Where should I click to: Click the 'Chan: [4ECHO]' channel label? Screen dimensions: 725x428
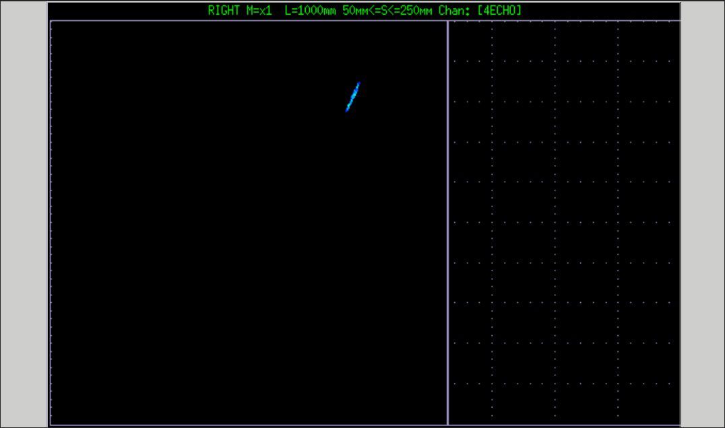[480, 11]
